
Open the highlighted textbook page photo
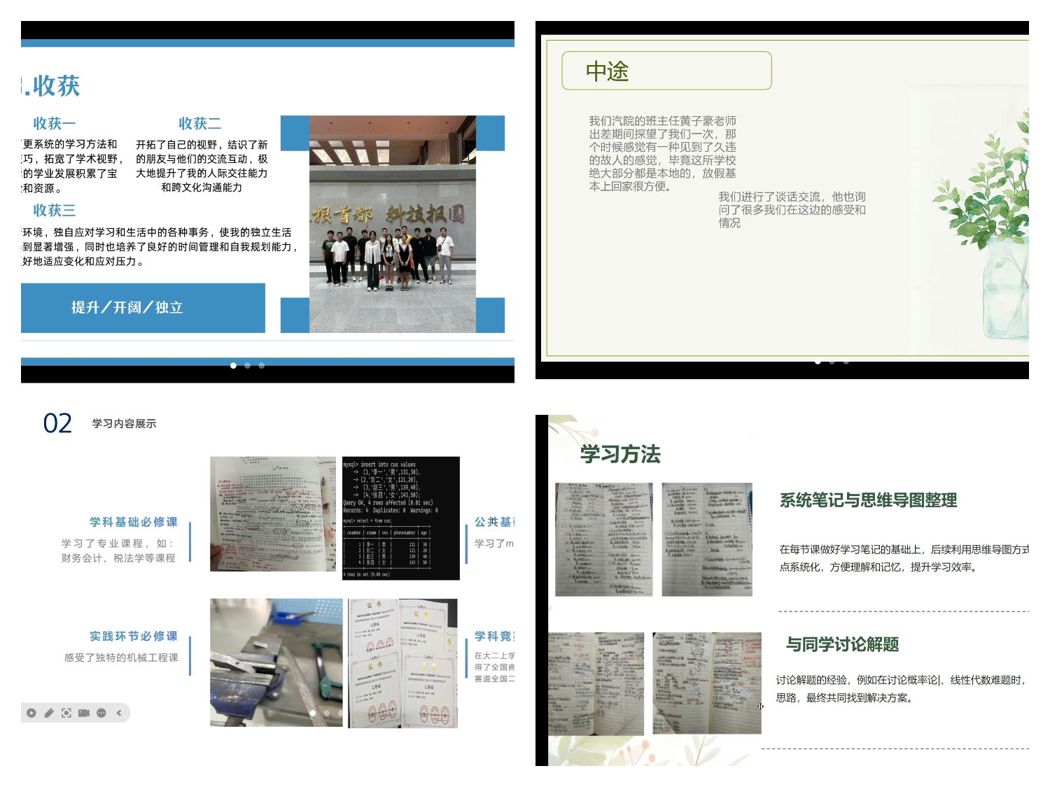click(x=272, y=514)
